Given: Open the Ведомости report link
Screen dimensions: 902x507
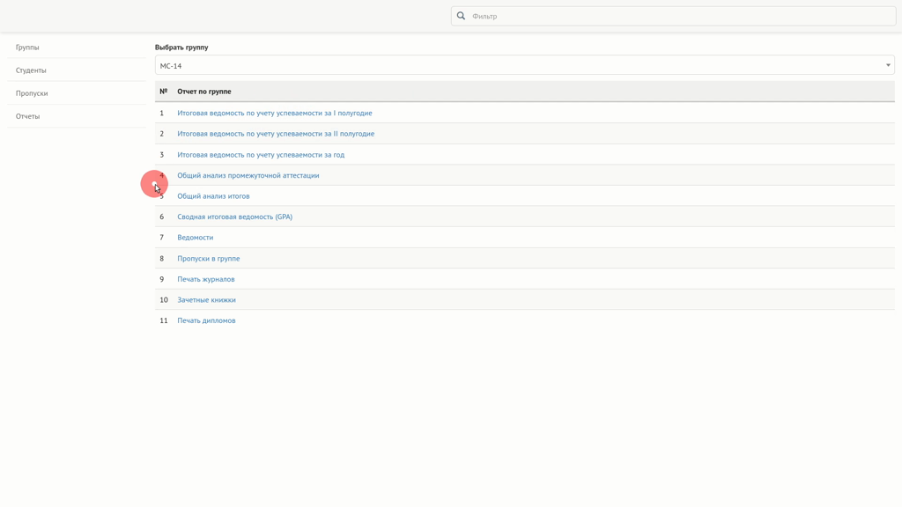Looking at the screenshot, I should [195, 238].
